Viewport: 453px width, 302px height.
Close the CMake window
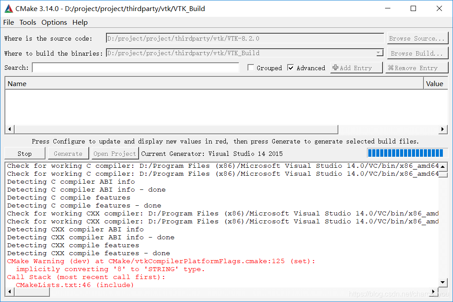(439, 8)
